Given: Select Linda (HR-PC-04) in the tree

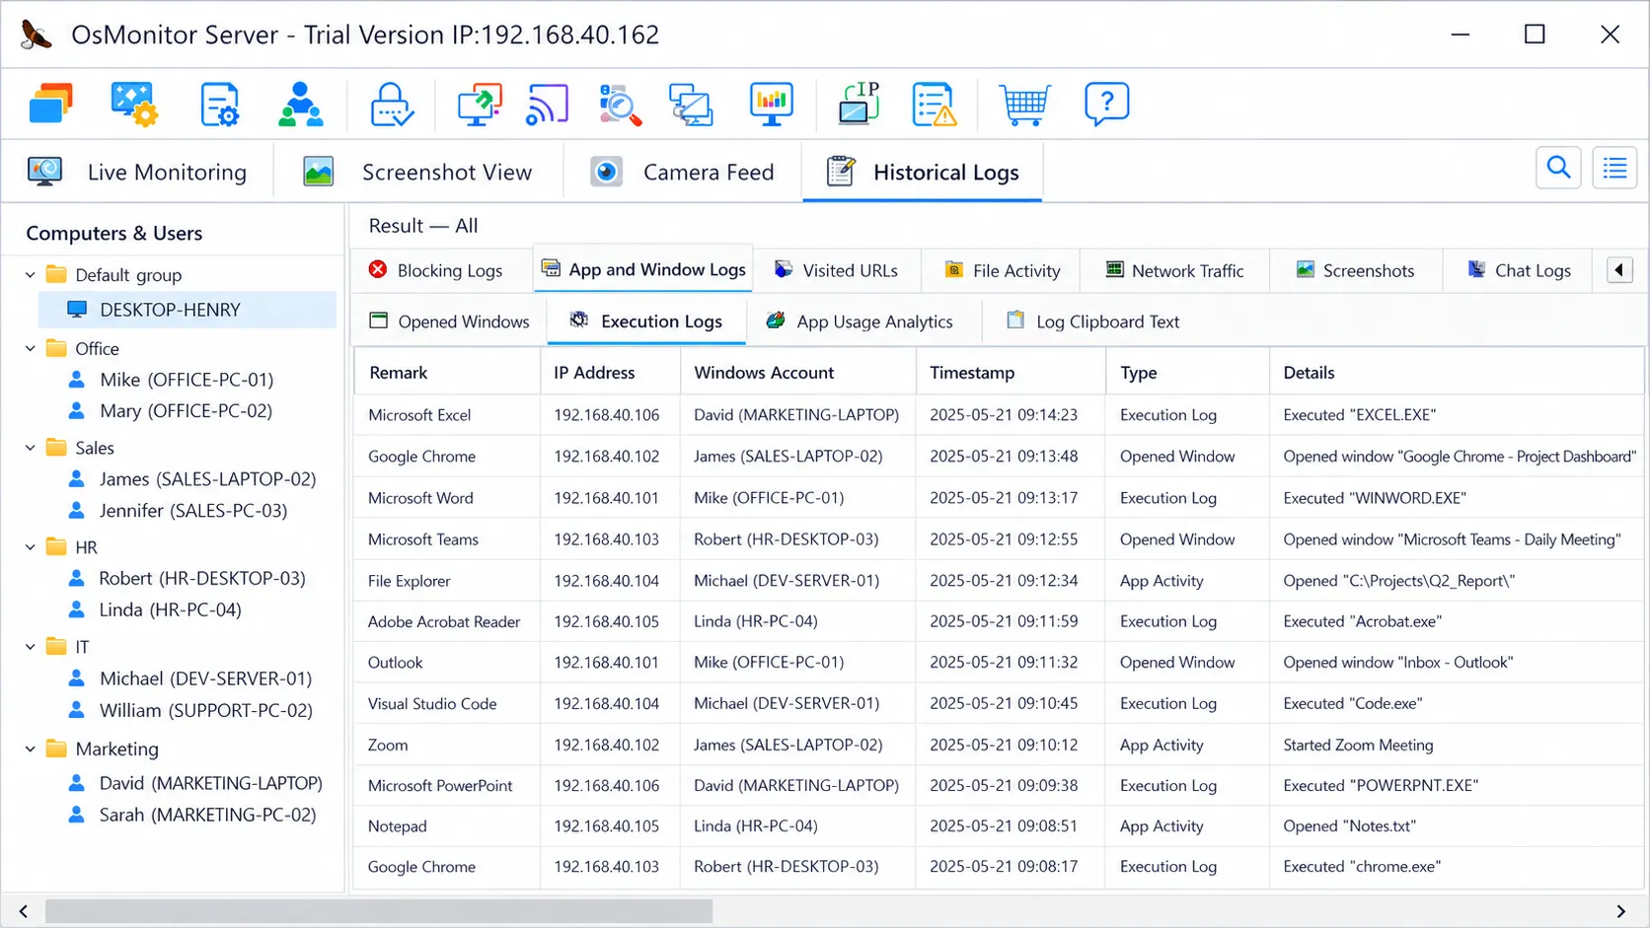Looking at the screenshot, I should click(x=170, y=610).
